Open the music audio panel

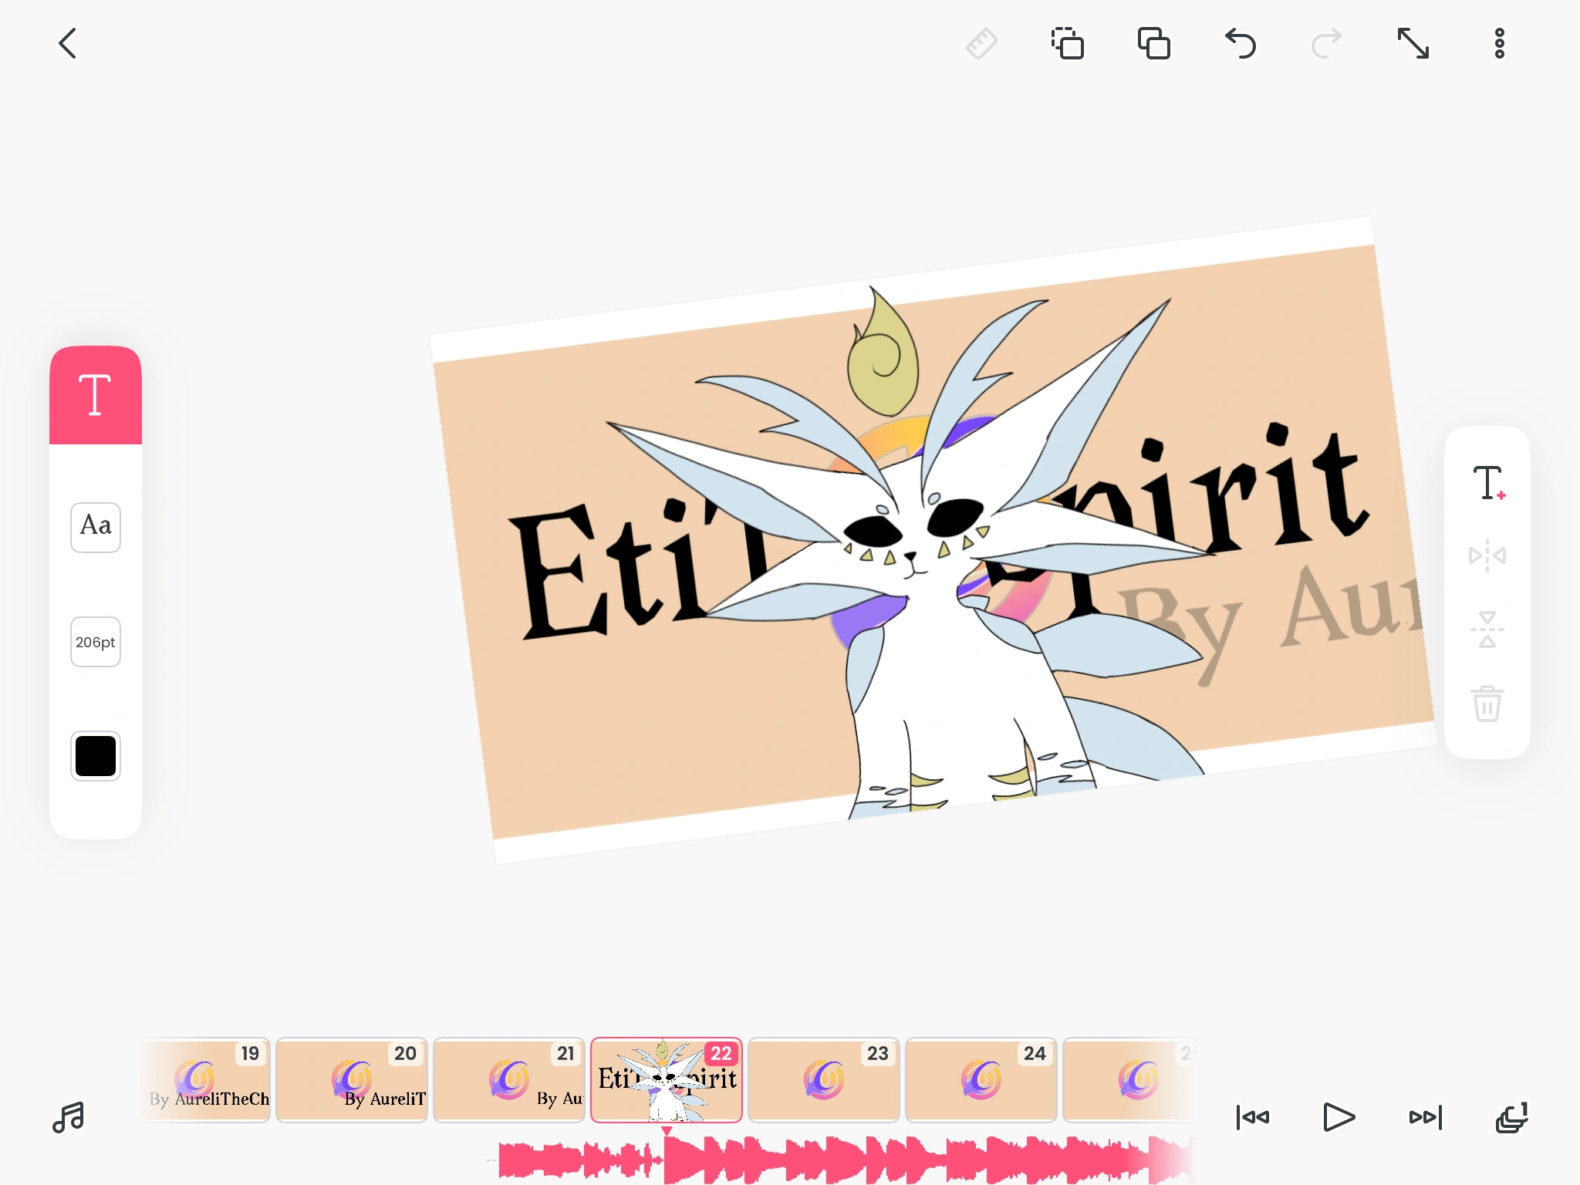coord(69,1116)
